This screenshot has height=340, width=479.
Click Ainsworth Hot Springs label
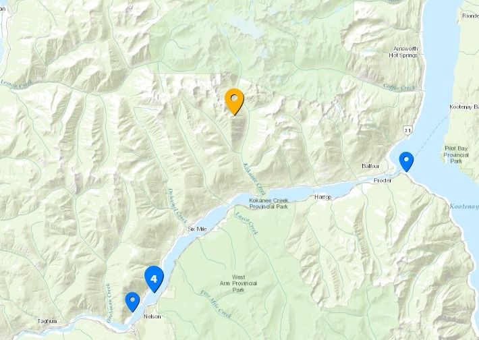[x=403, y=52]
